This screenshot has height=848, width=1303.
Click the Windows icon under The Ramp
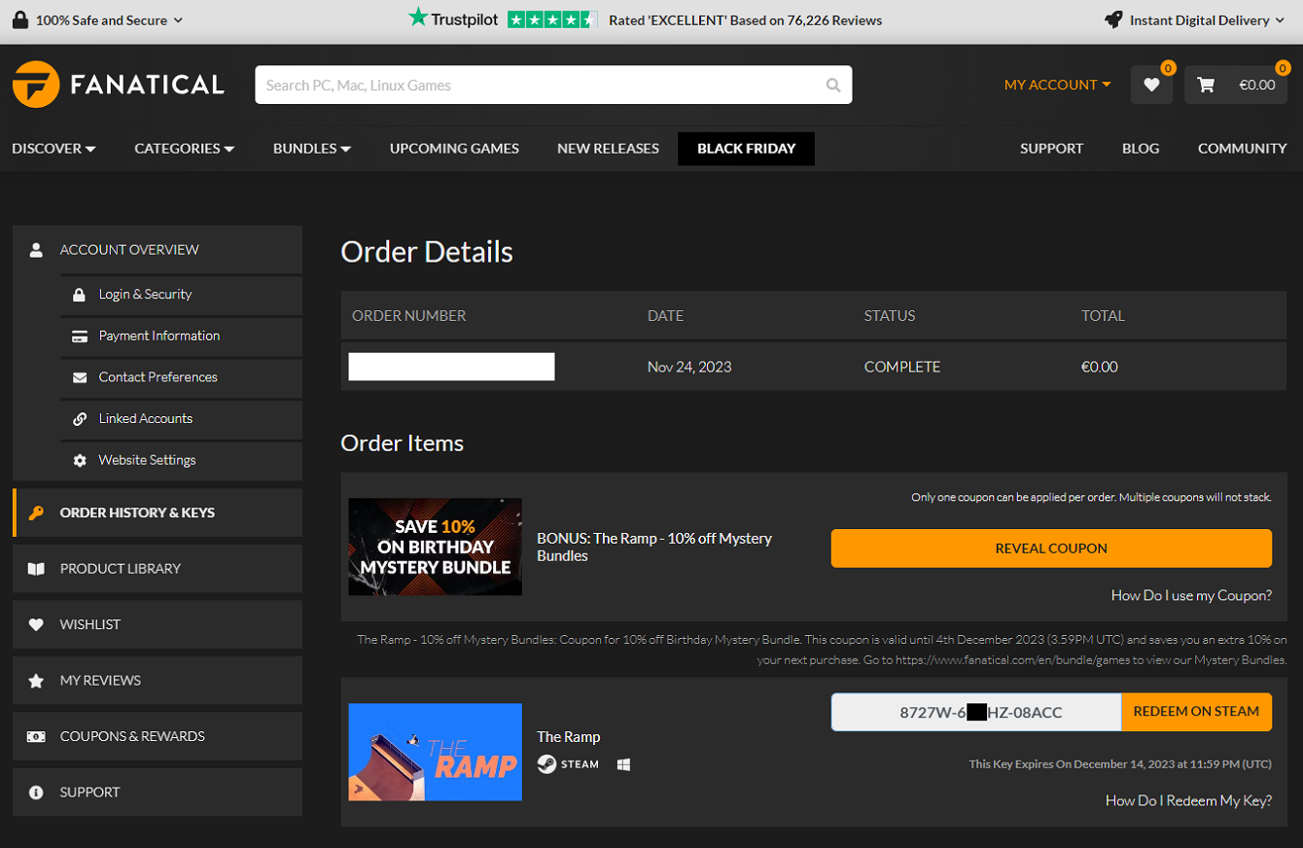pos(623,764)
